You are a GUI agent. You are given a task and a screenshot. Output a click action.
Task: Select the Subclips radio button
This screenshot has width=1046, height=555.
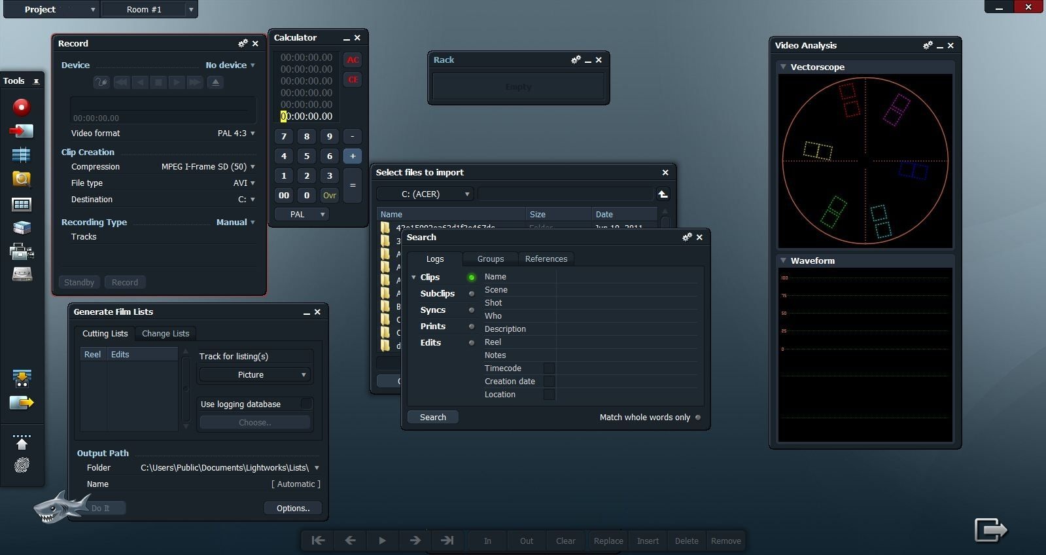click(472, 294)
